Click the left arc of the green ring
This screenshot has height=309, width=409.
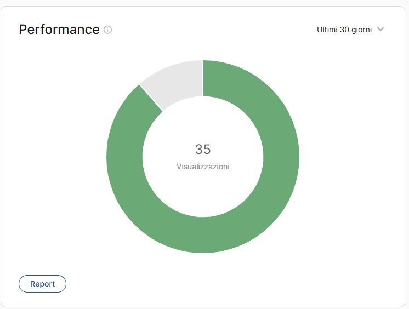click(x=124, y=157)
